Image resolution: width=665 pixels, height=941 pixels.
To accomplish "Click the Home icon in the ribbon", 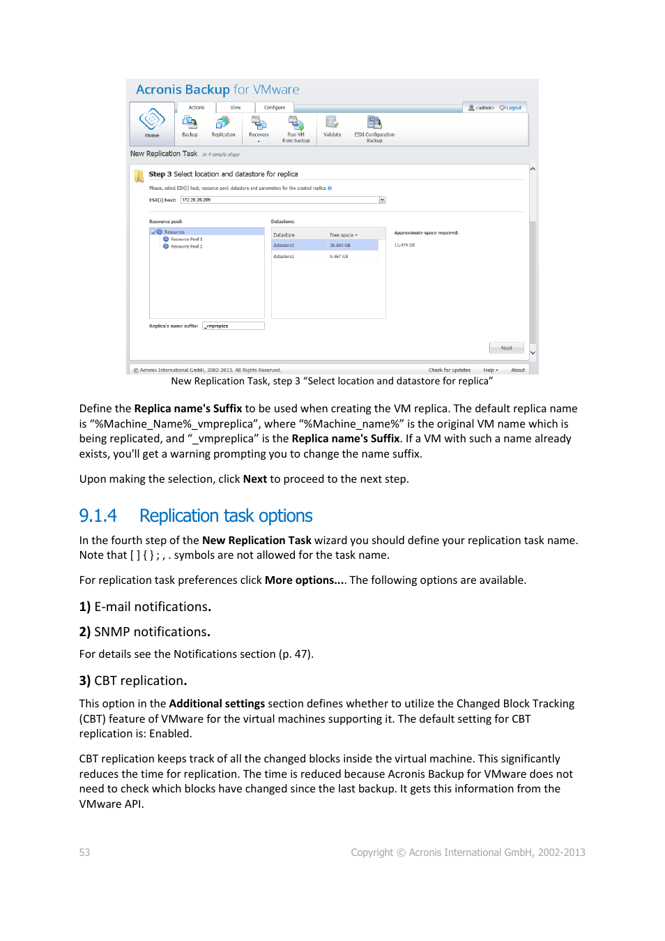I will 152,119.
